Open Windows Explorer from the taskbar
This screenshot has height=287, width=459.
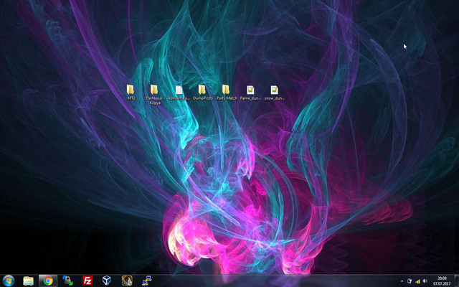pyautogui.click(x=29, y=281)
